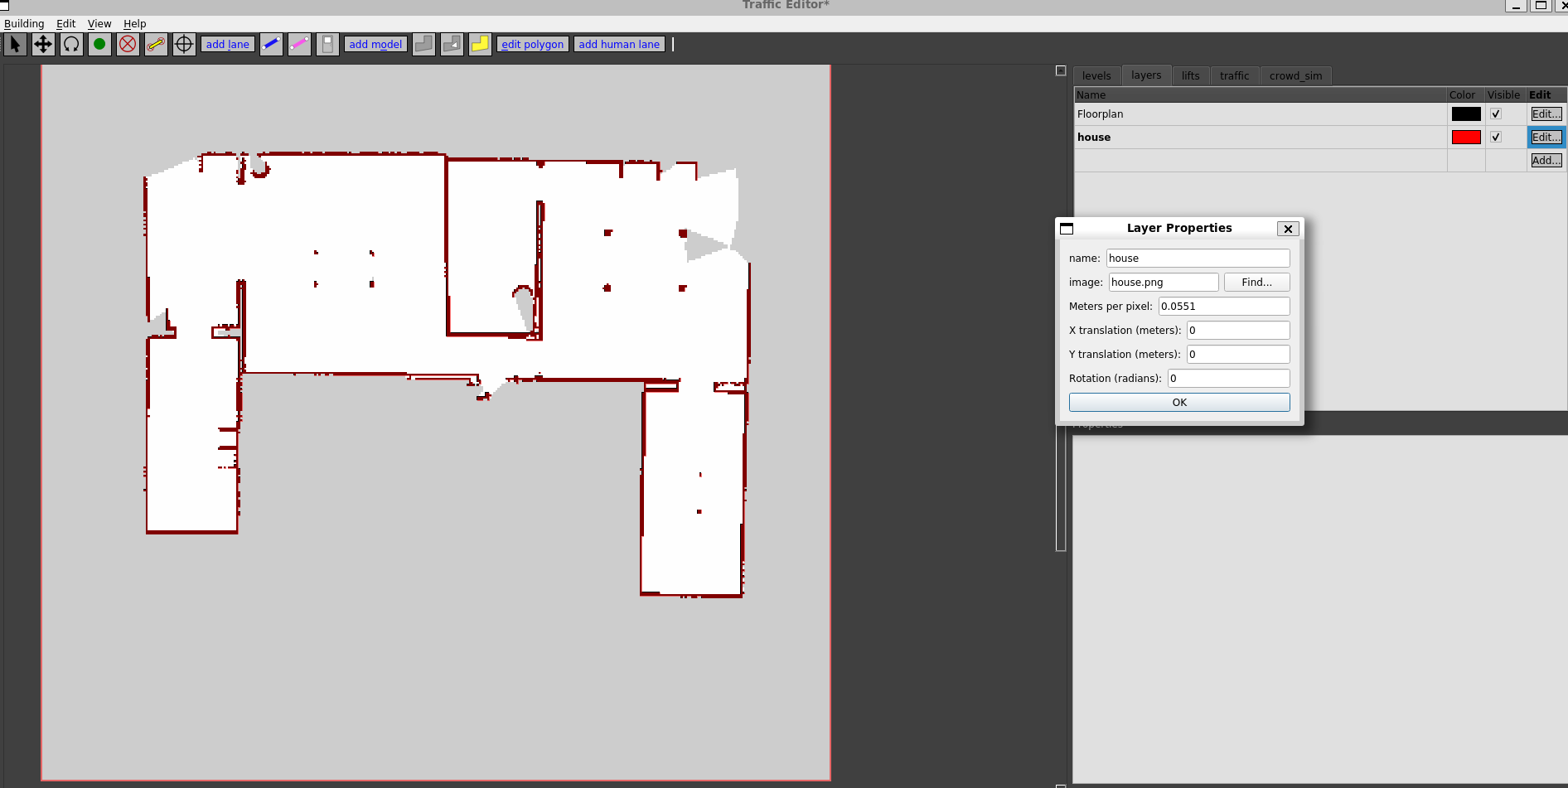This screenshot has height=788, width=1568.
Task: Open the Edit menu
Action: pos(66,23)
